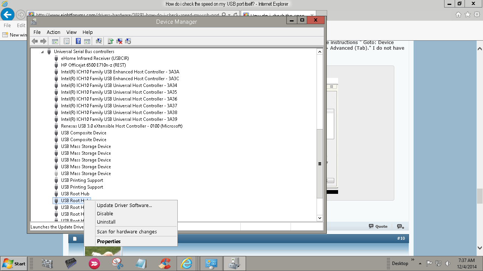Open the CCleaner taskbar icon
Image resolution: width=483 pixels, height=271 pixels.
click(165, 263)
